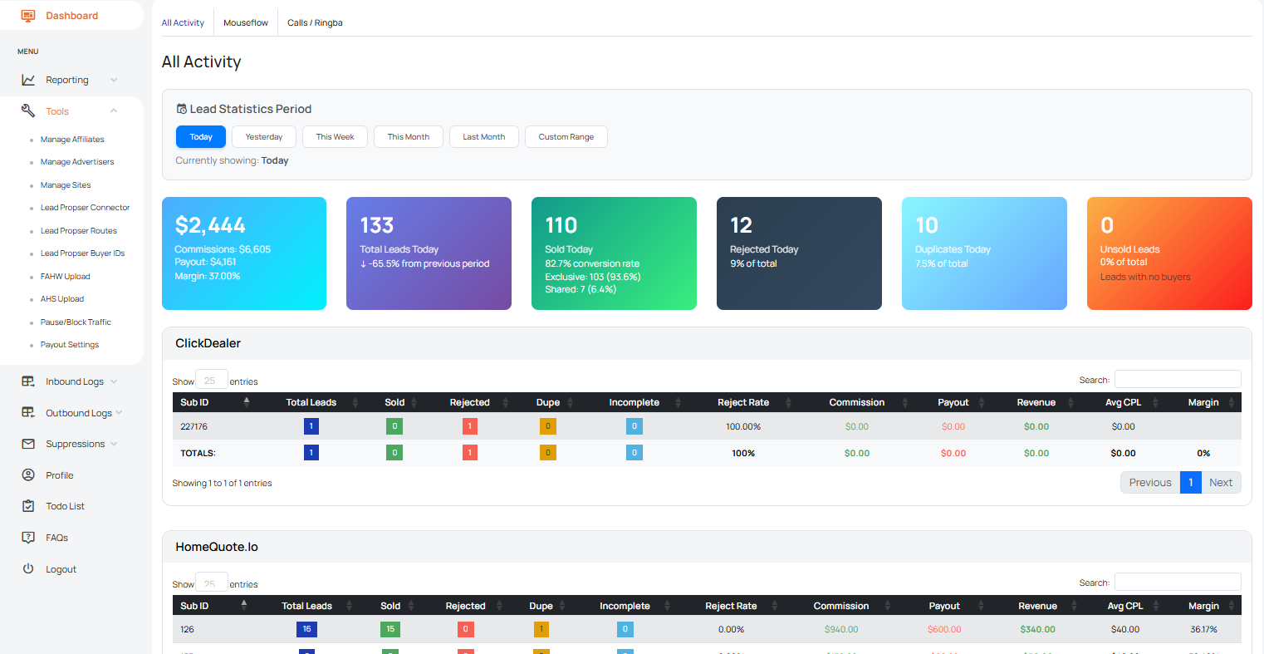Click the ClickDealer search input field
The image size is (1264, 654).
pyautogui.click(x=1177, y=380)
